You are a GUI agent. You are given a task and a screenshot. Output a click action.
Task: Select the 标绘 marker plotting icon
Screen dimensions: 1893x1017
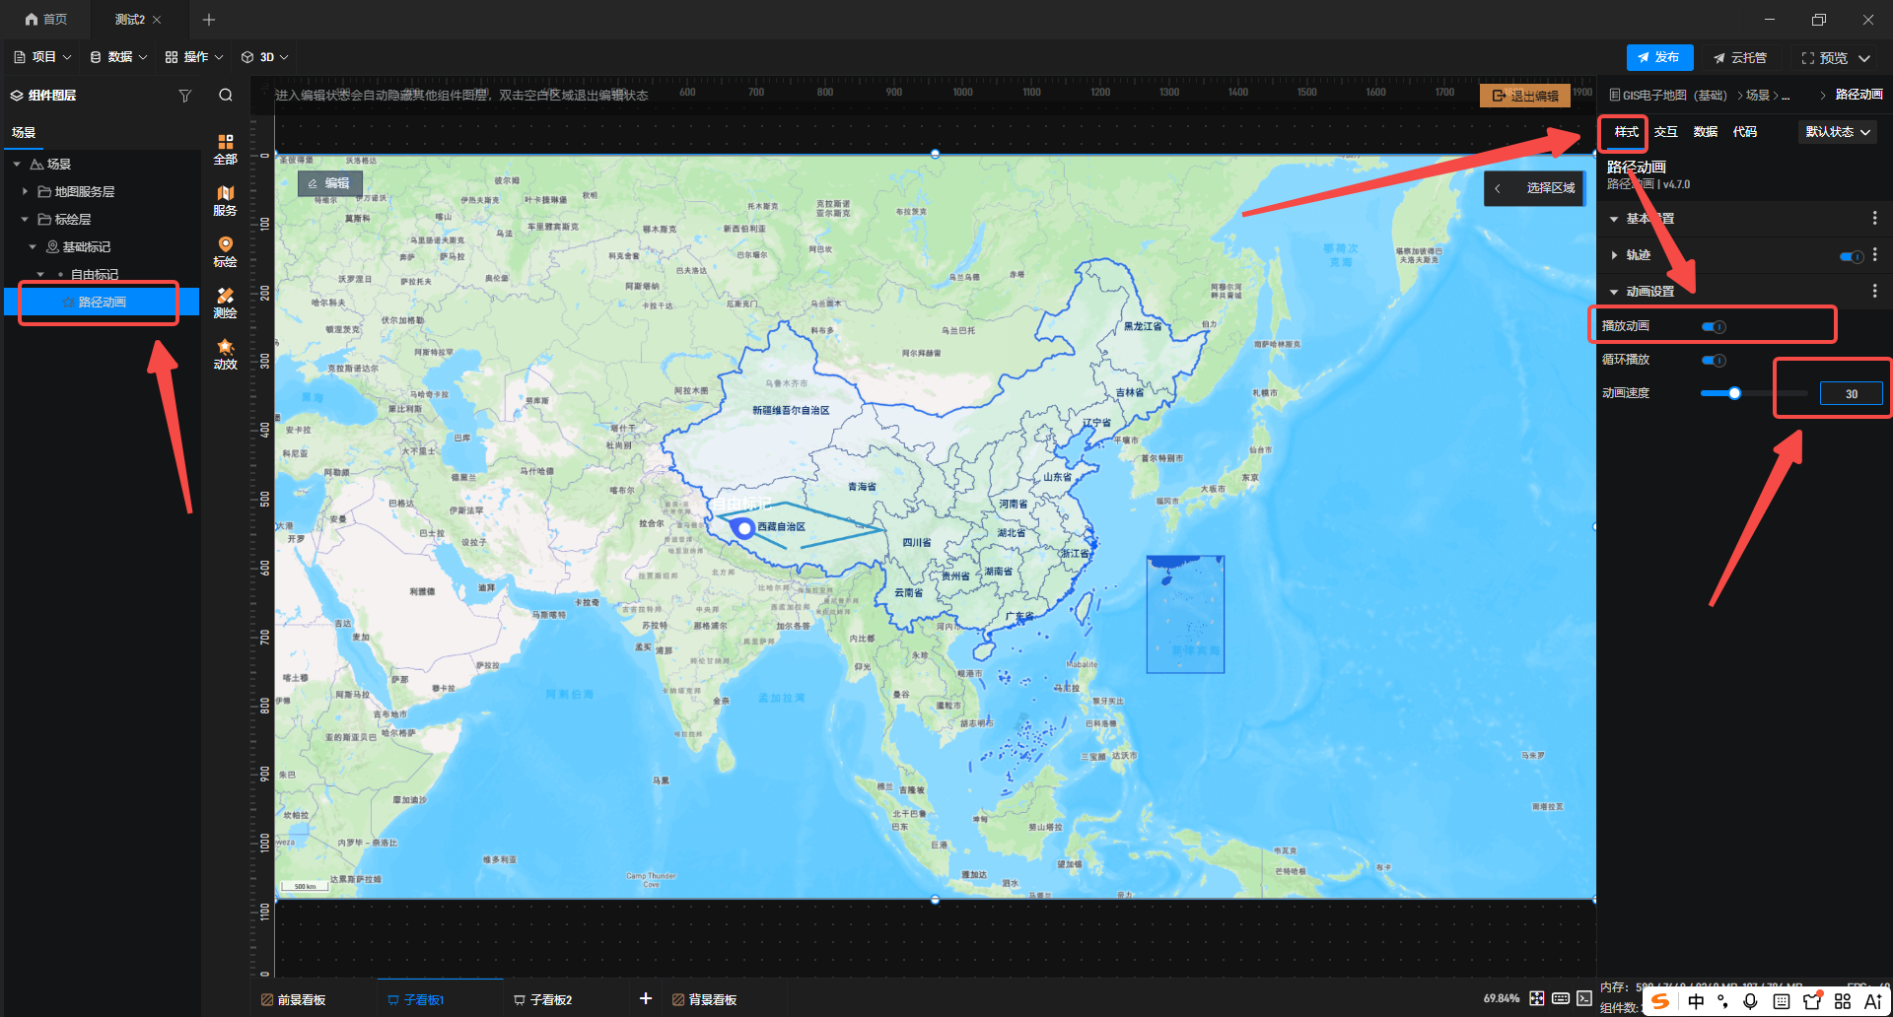[225, 251]
